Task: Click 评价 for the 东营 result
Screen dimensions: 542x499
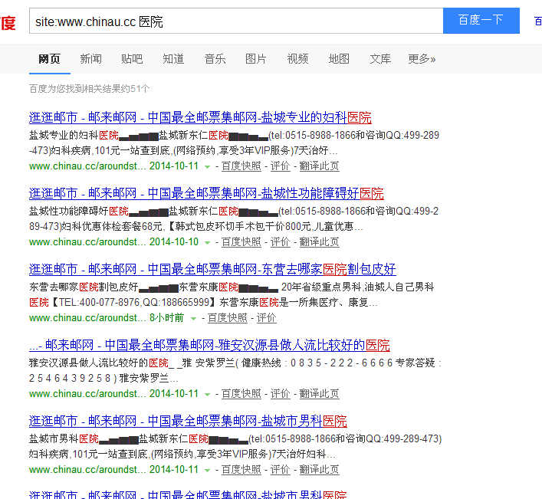Action: coord(266,318)
